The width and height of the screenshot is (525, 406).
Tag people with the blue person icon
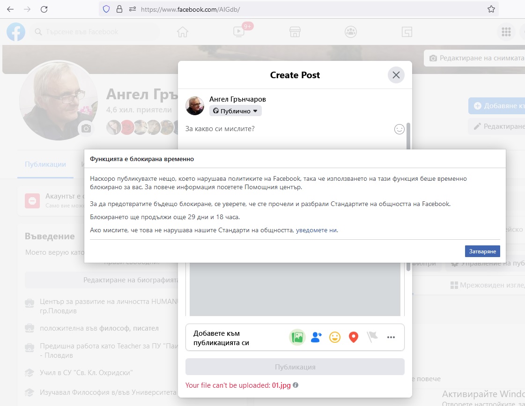point(316,337)
